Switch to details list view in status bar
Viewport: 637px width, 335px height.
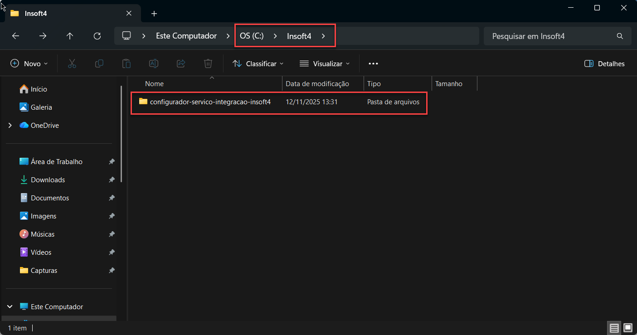(614, 328)
